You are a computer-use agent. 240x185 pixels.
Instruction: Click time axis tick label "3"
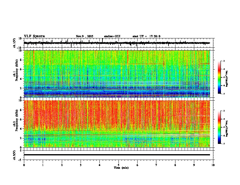click(81, 165)
